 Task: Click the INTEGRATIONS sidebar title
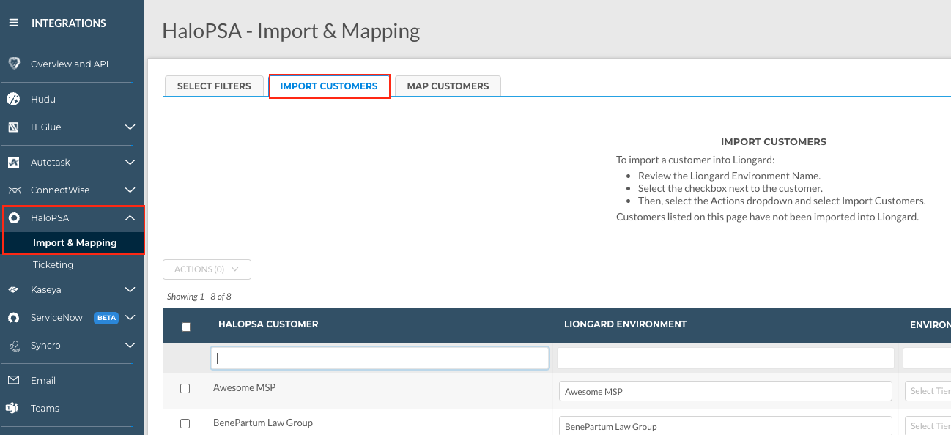coord(69,23)
